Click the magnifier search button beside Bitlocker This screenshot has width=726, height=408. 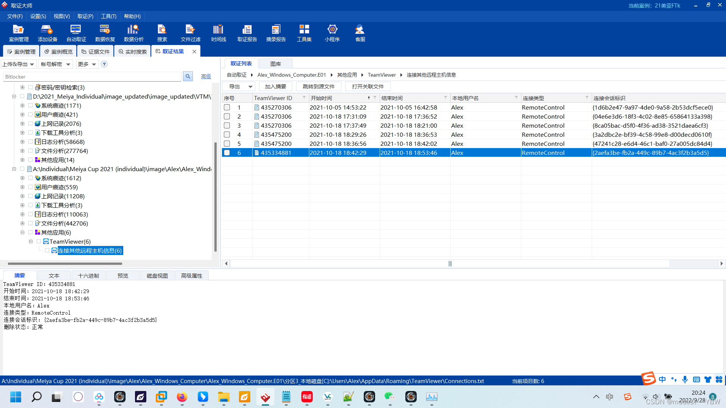click(188, 77)
